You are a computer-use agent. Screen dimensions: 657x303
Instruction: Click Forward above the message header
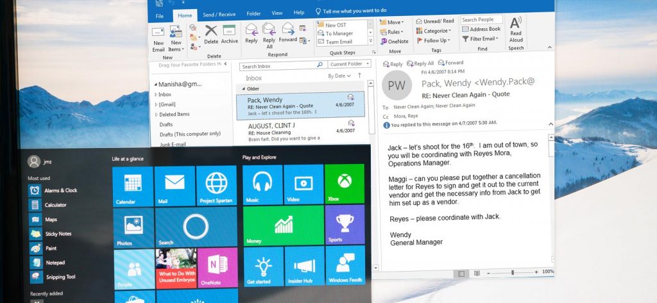coord(451,63)
